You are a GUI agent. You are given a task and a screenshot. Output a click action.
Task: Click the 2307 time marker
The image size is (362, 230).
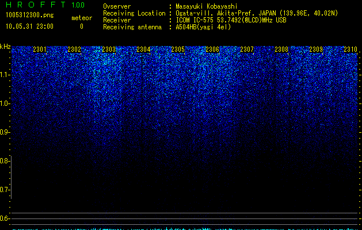coord(247,49)
